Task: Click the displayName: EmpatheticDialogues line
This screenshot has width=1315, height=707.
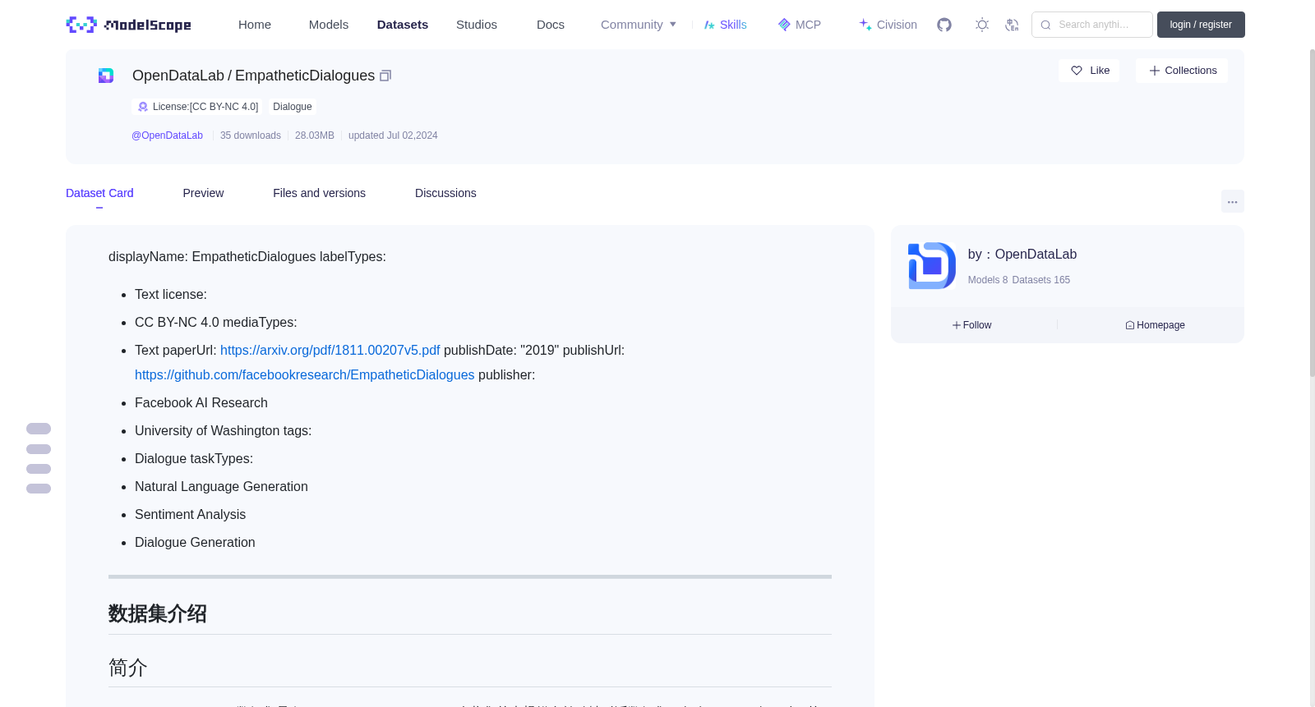Action: [x=247, y=257]
